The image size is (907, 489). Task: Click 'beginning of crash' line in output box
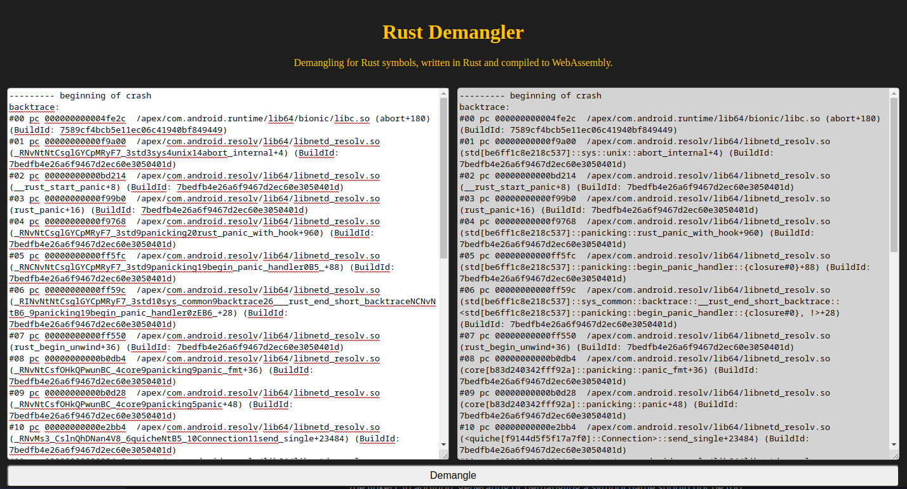pos(530,96)
